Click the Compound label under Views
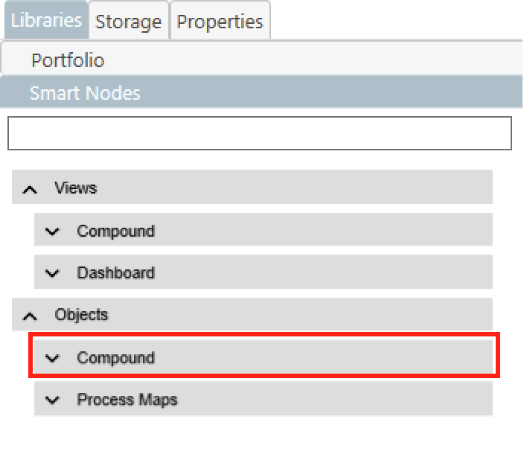Screen dimensions: 524x457 click(116, 231)
